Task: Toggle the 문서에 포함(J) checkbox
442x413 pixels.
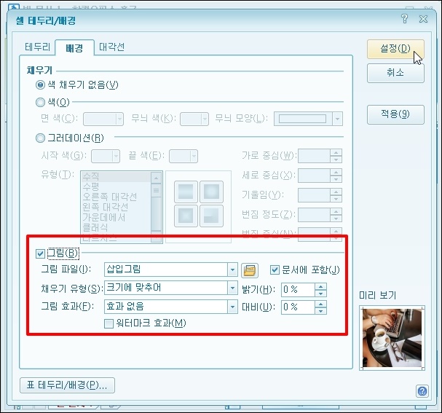Action: tap(275, 270)
